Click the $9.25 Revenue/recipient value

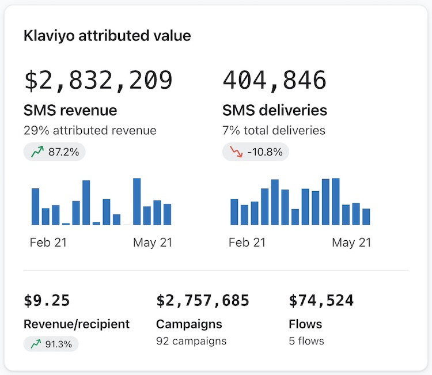(x=47, y=301)
